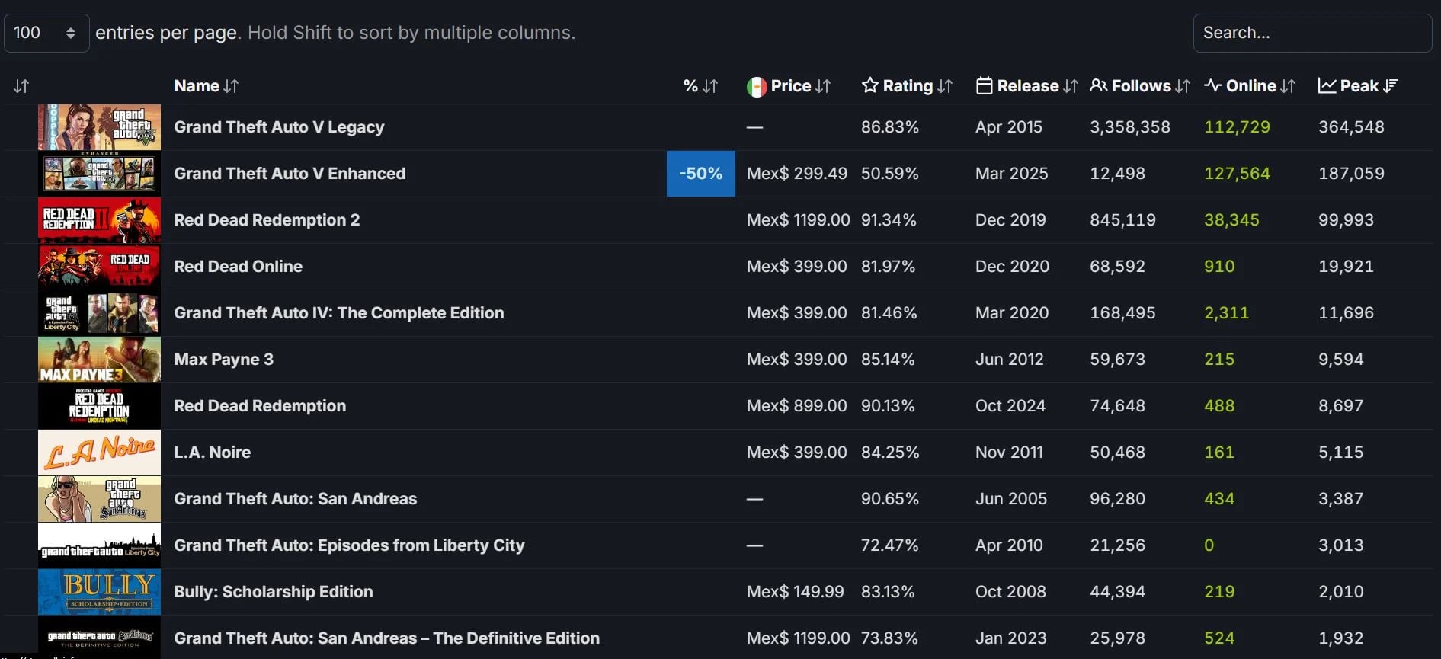Image resolution: width=1441 pixels, height=659 pixels.
Task: Focus the Search input field
Action: 1311,33
